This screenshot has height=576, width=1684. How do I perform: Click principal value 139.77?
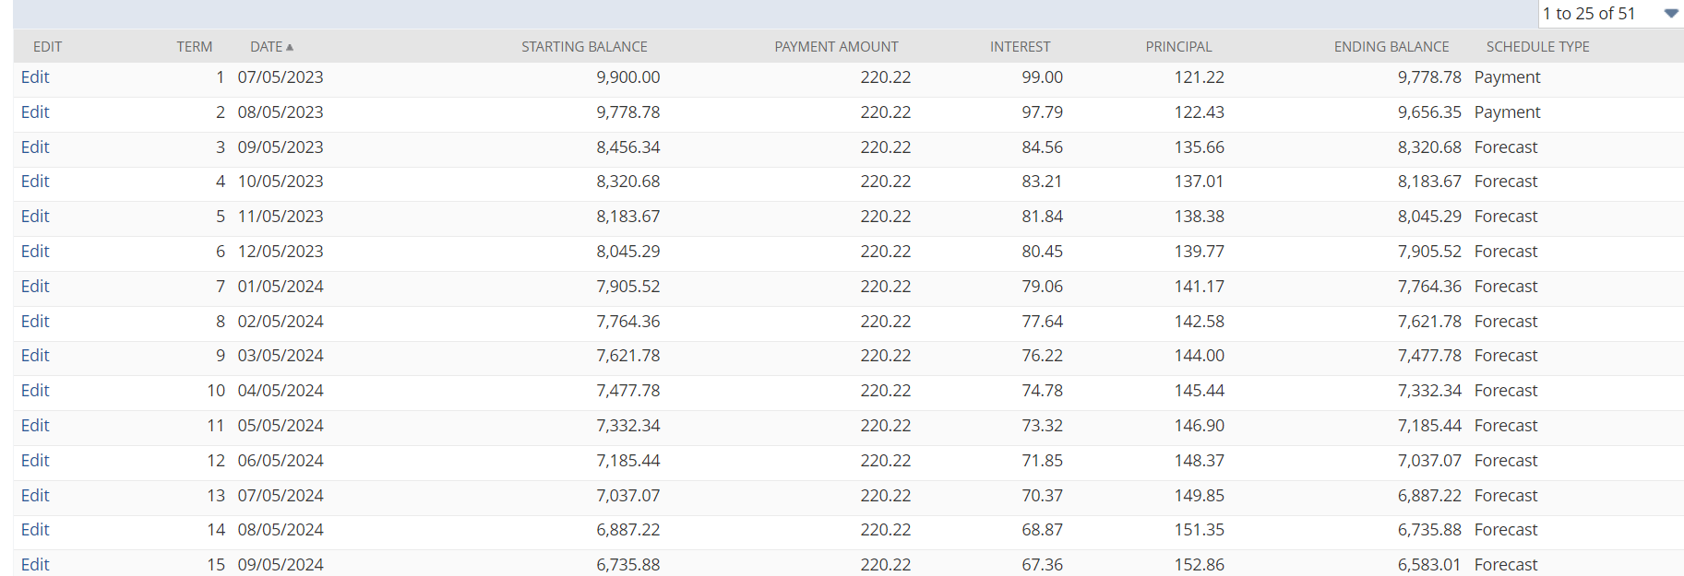1200,252
